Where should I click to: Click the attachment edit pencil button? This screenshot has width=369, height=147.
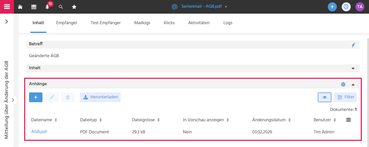tap(52, 97)
